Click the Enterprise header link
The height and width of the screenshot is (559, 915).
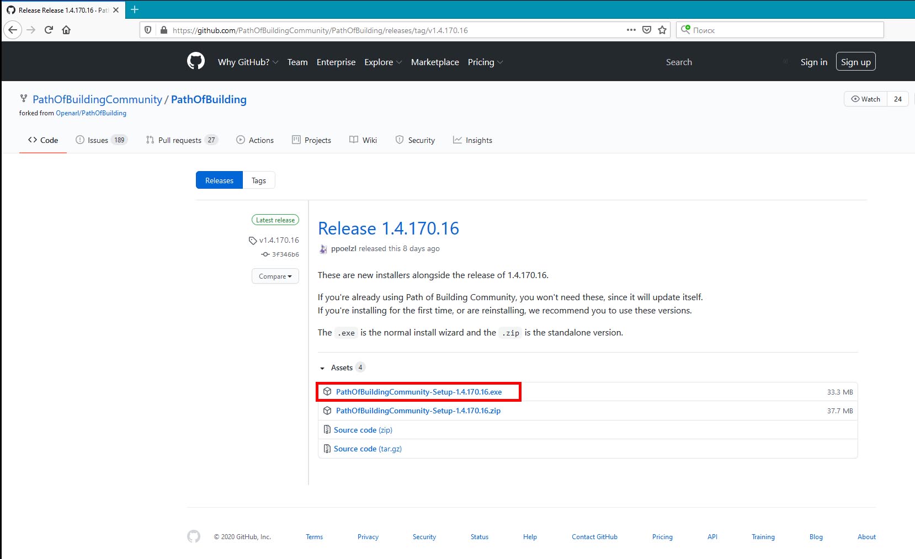click(x=336, y=62)
